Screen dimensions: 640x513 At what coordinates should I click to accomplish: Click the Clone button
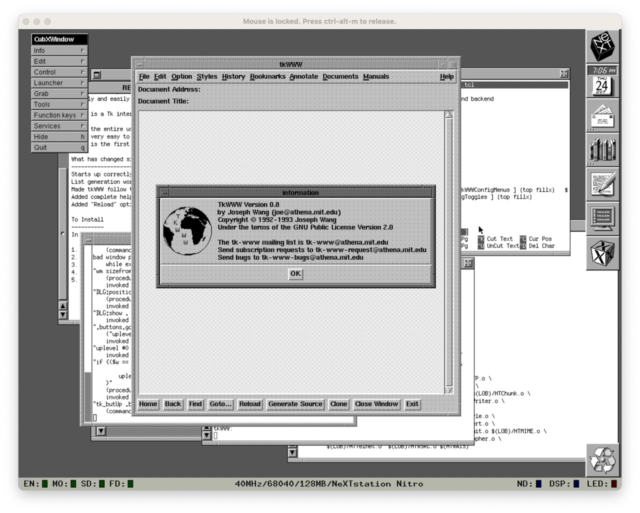click(x=338, y=404)
